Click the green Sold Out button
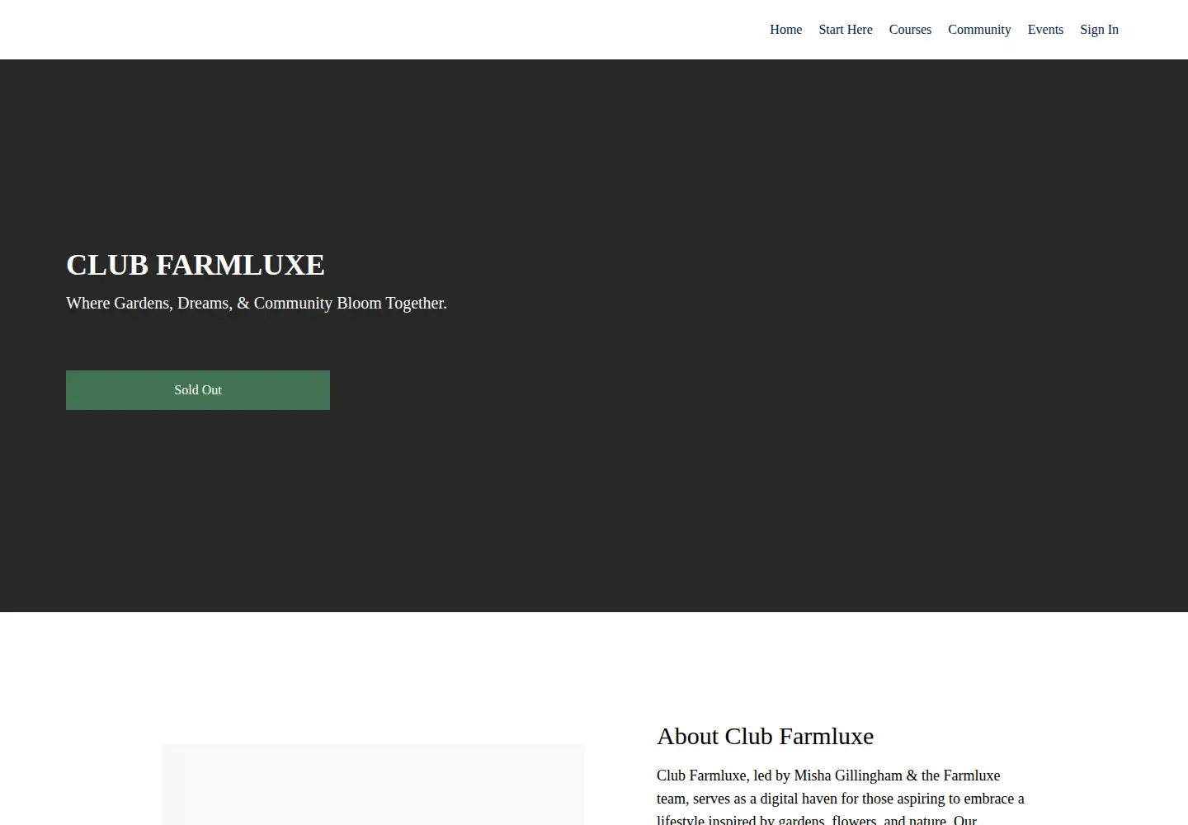Viewport: 1188px width, 825px height. [198, 390]
